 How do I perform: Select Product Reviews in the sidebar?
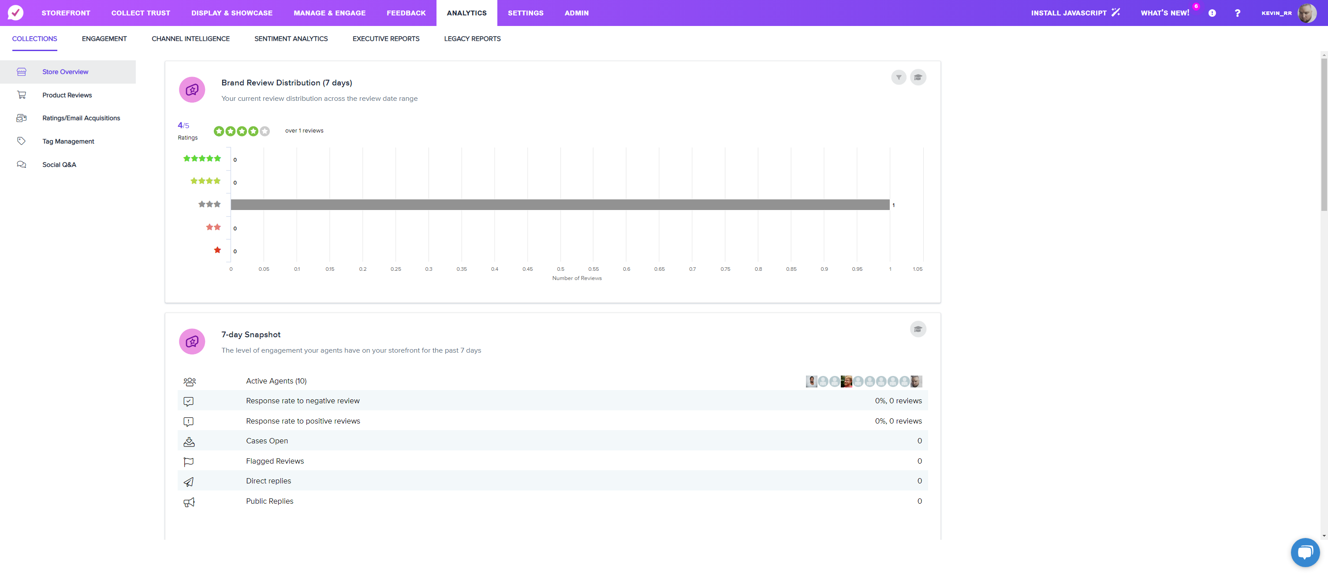[x=67, y=95]
